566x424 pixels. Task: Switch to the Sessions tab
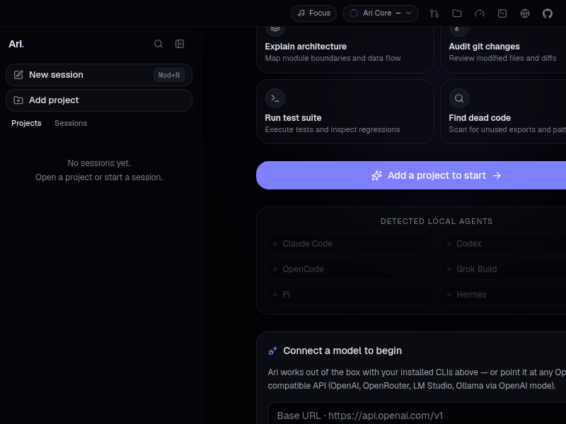pos(71,123)
